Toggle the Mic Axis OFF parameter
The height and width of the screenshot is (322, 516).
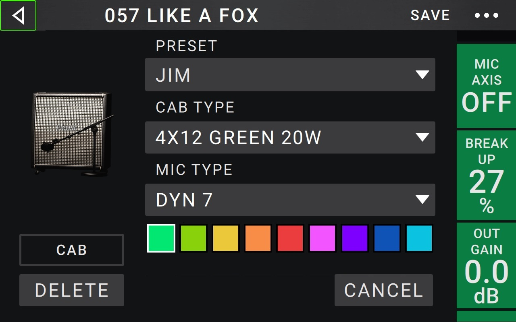(x=486, y=86)
